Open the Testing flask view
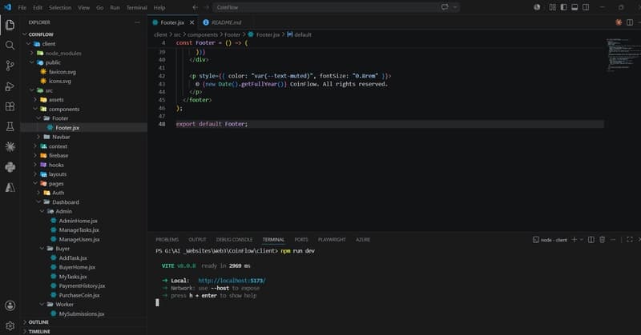The height and width of the screenshot is (335, 641). [10, 126]
